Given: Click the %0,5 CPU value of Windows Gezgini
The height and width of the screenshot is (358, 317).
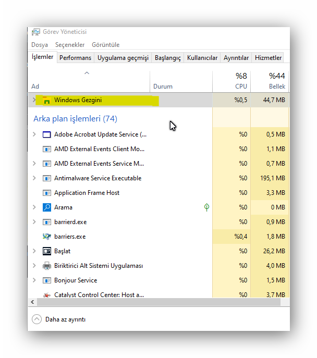Looking at the screenshot, I should (x=241, y=100).
